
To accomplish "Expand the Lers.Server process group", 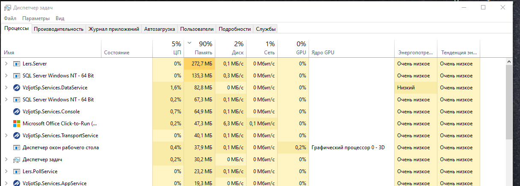I will pos(6,64).
